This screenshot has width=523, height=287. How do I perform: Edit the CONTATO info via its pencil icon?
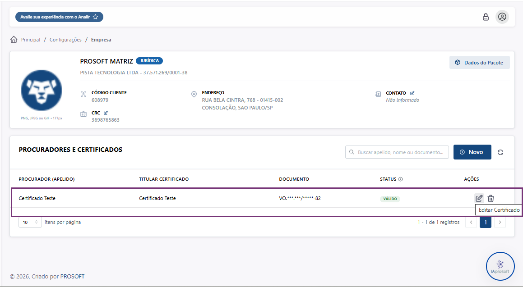[412, 93]
